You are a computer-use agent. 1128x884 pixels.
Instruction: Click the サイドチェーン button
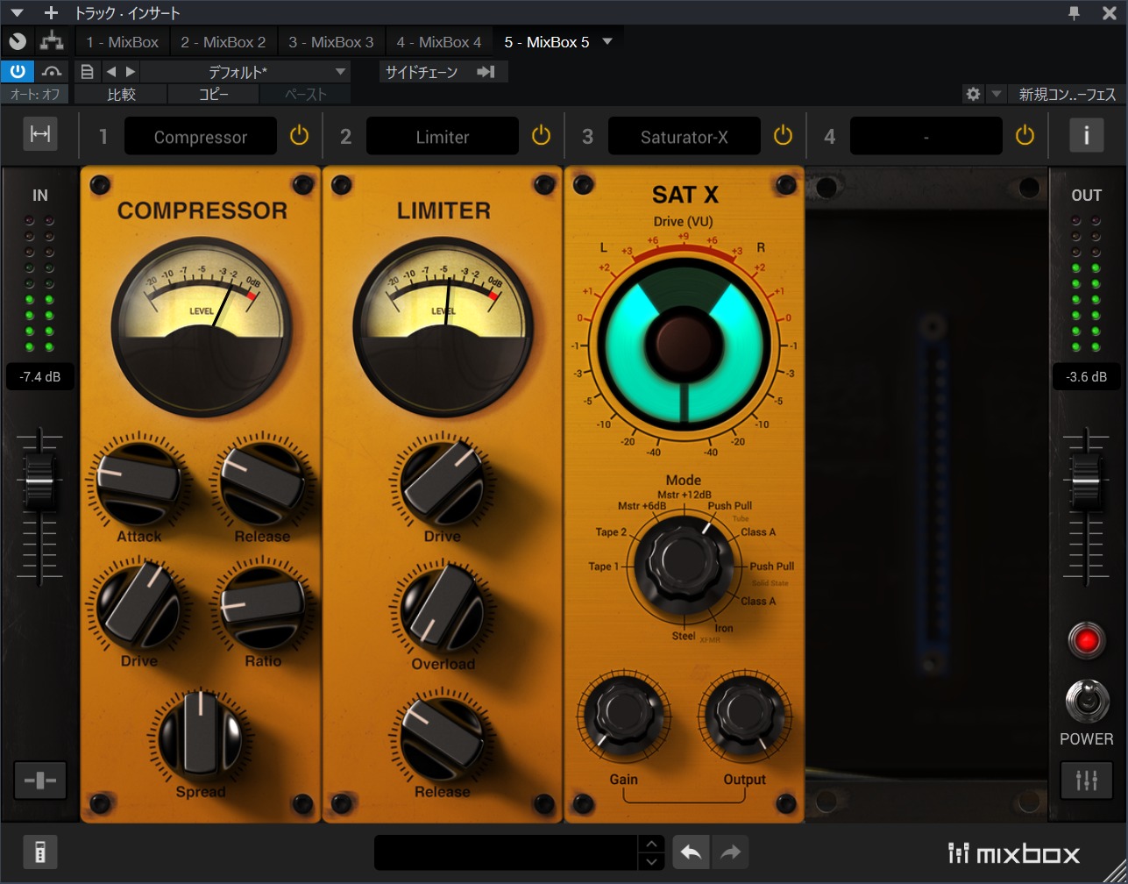tap(443, 71)
